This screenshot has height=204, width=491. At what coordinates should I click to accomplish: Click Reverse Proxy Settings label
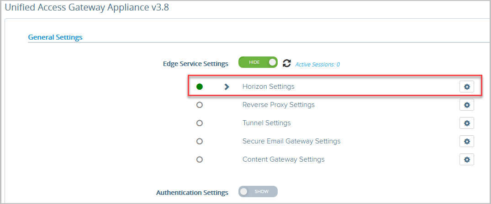coord(278,105)
